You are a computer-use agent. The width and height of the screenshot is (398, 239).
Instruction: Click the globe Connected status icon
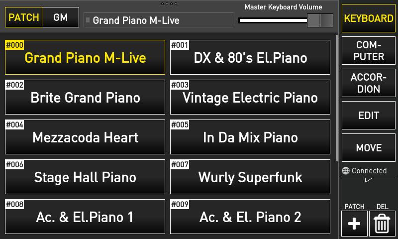[x=346, y=171]
